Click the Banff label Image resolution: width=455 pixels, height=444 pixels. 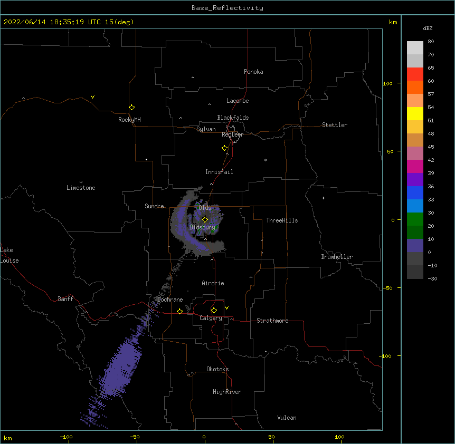click(65, 299)
